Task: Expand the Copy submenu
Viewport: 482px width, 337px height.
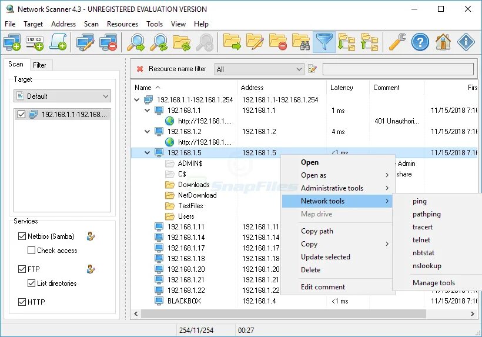Action: click(x=337, y=244)
